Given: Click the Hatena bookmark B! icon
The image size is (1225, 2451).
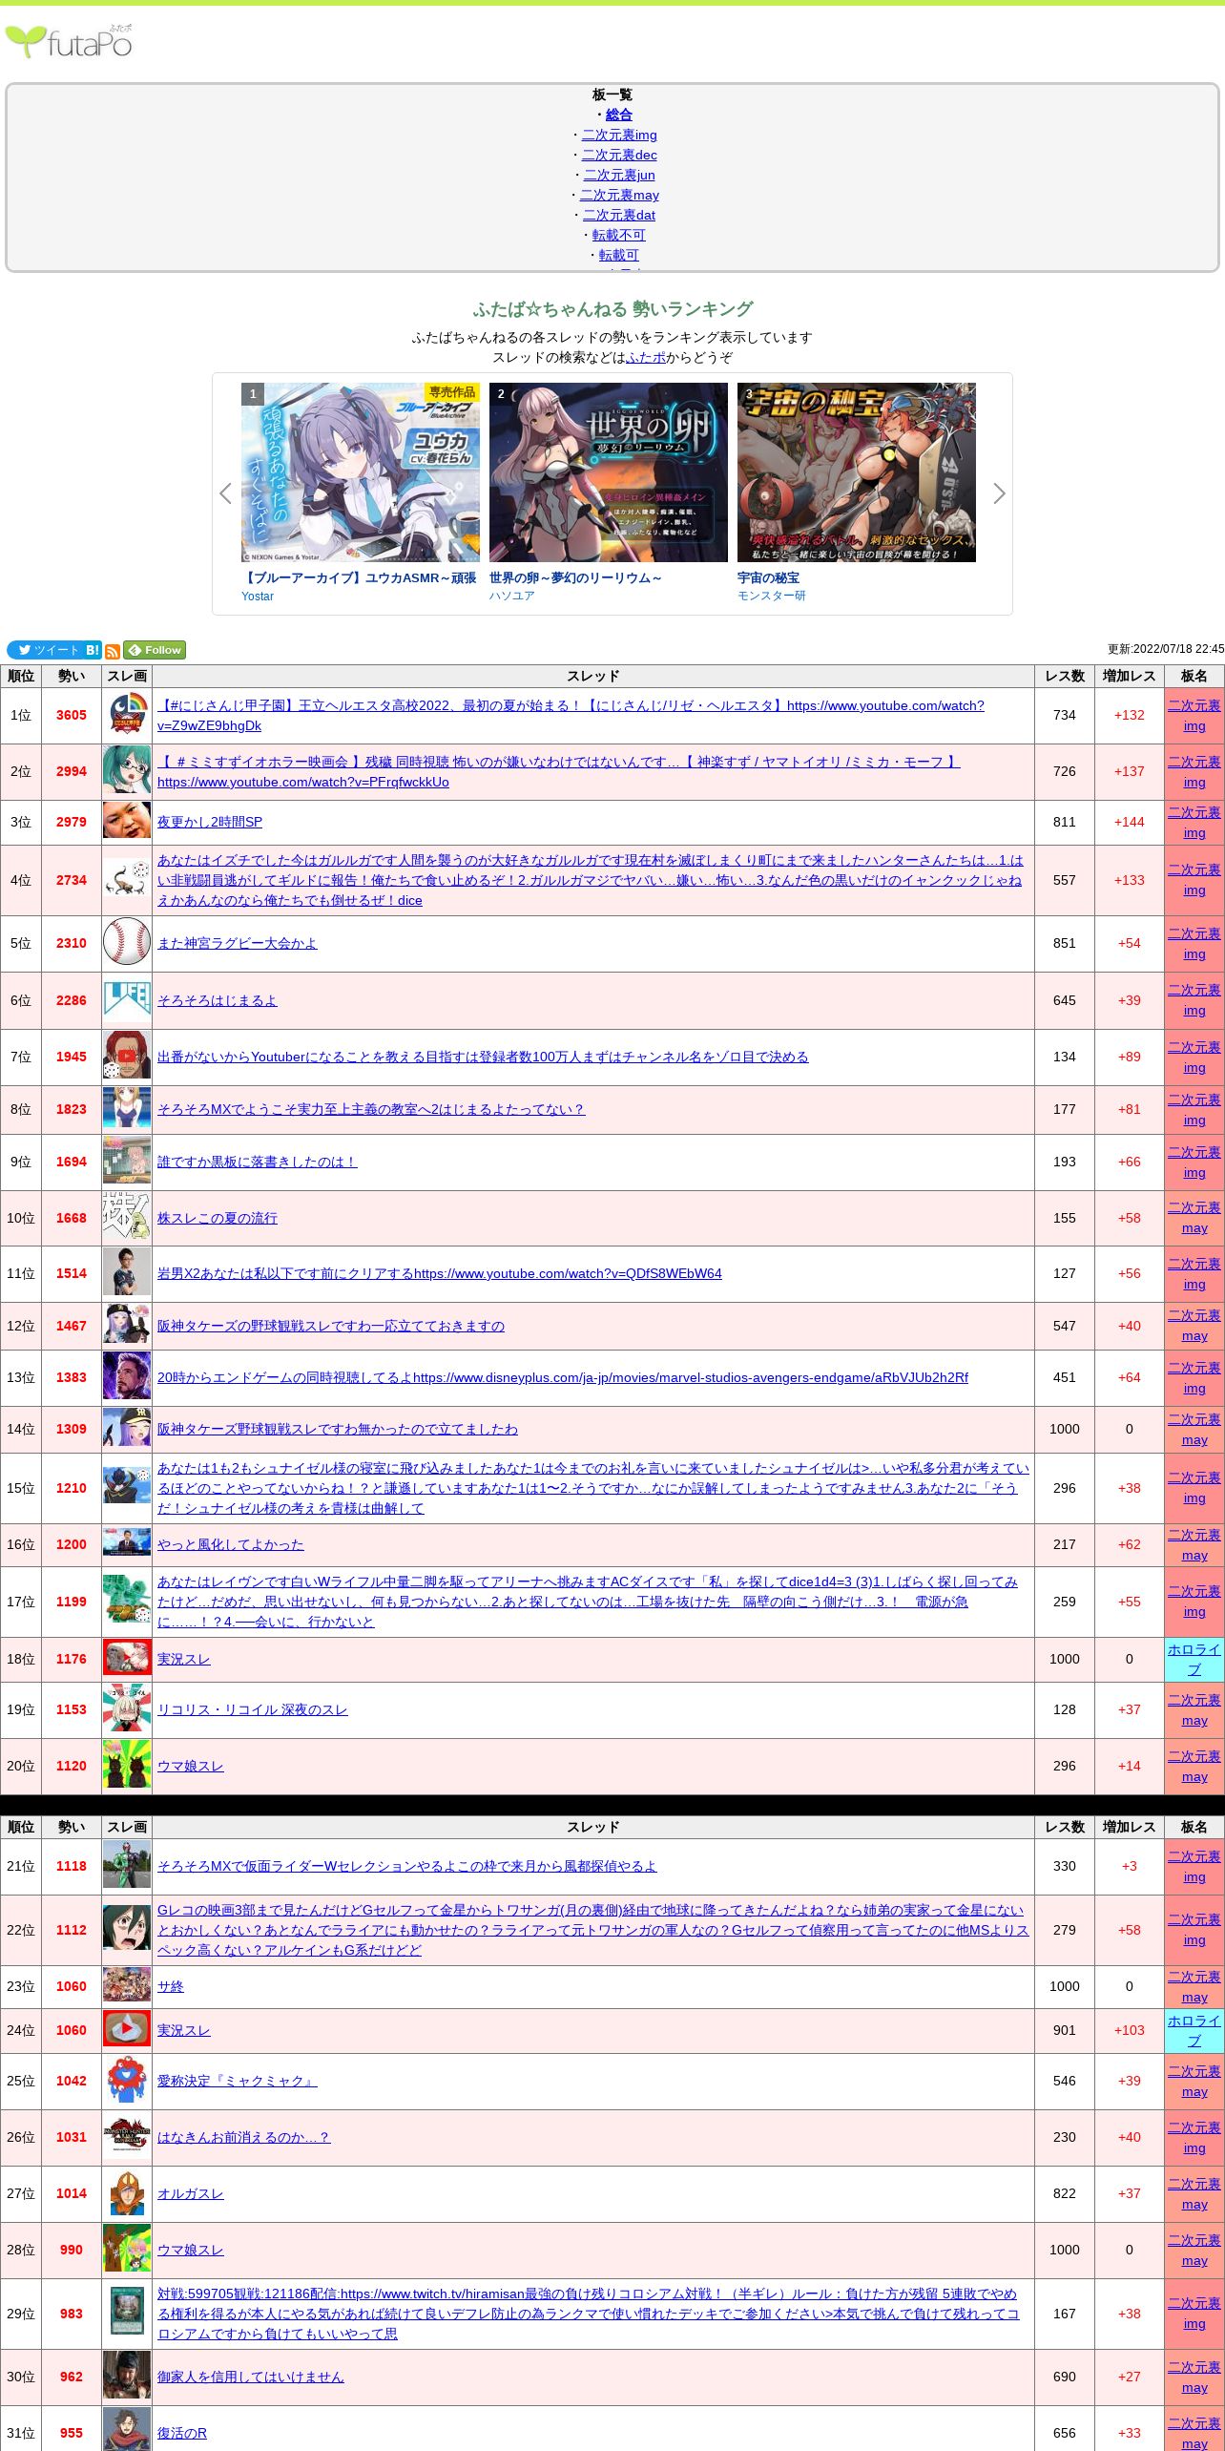Looking at the screenshot, I should [x=93, y=650].
